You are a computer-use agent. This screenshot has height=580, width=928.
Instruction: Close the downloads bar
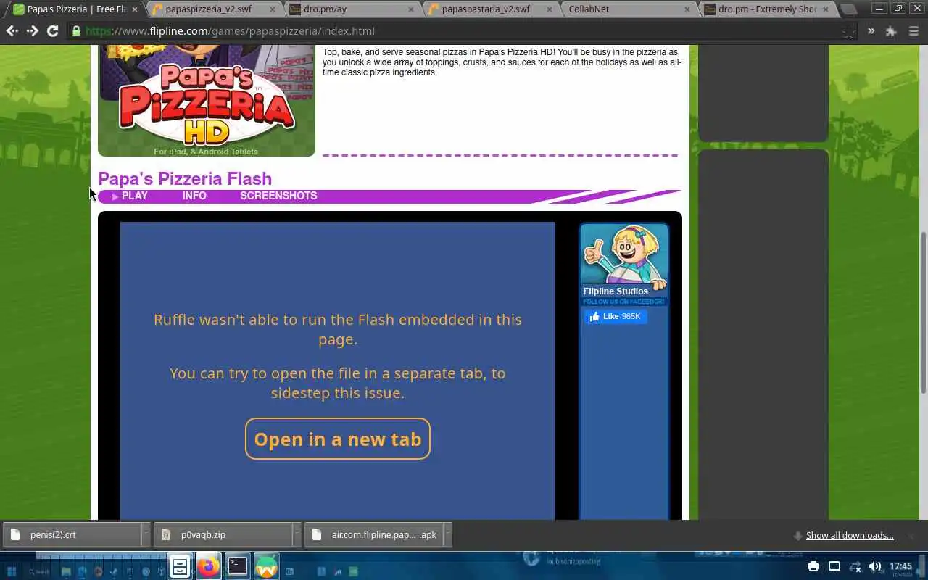912,535
